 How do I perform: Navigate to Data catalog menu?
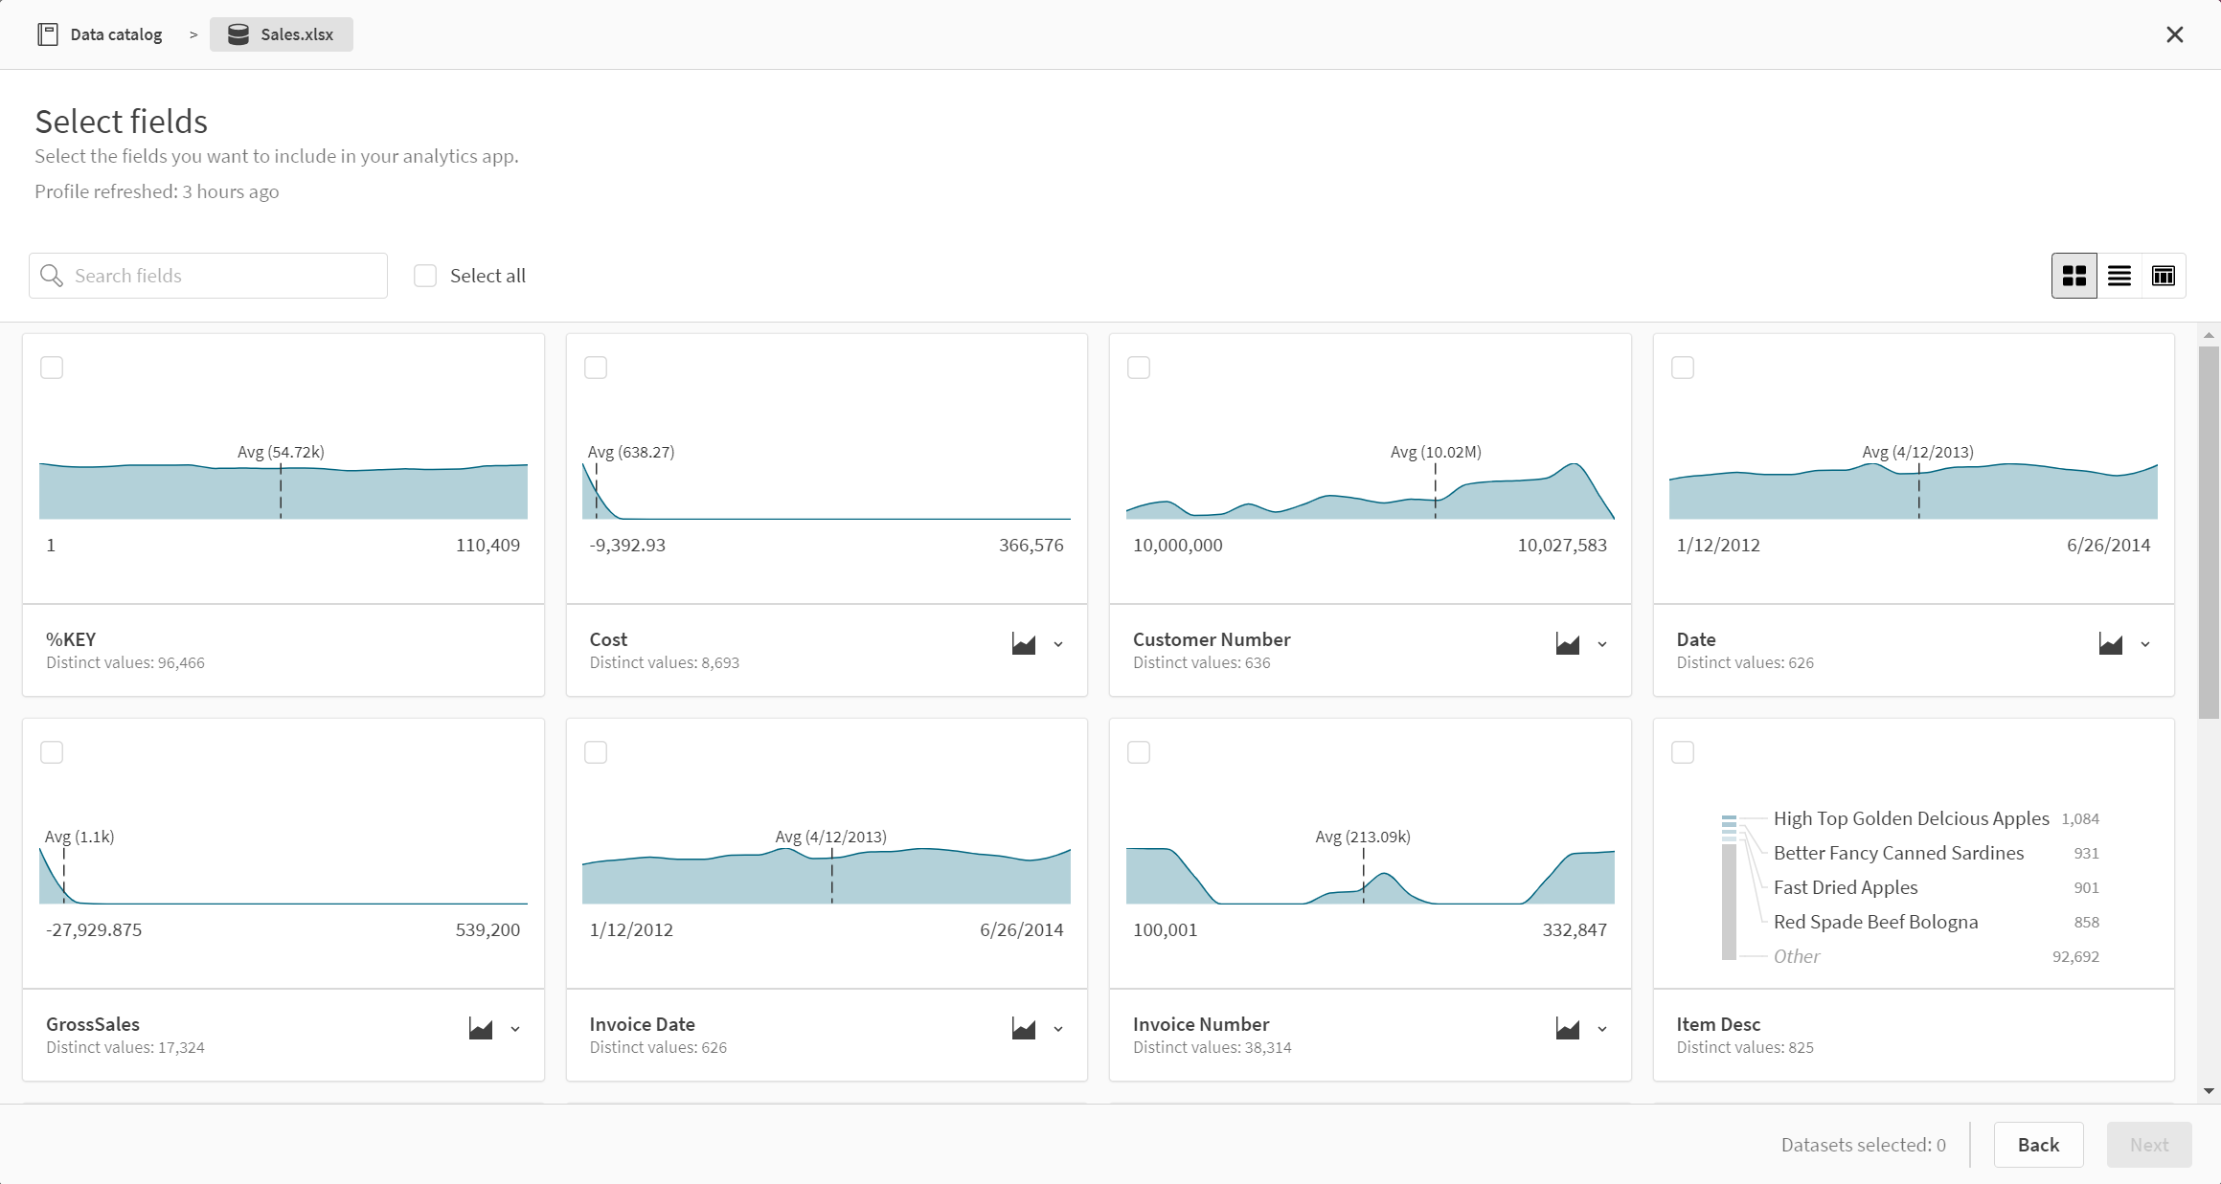pyautogui.click(x=100, y=33)
